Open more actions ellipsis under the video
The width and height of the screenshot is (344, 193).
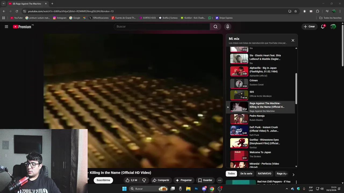[x=220, y=180]
